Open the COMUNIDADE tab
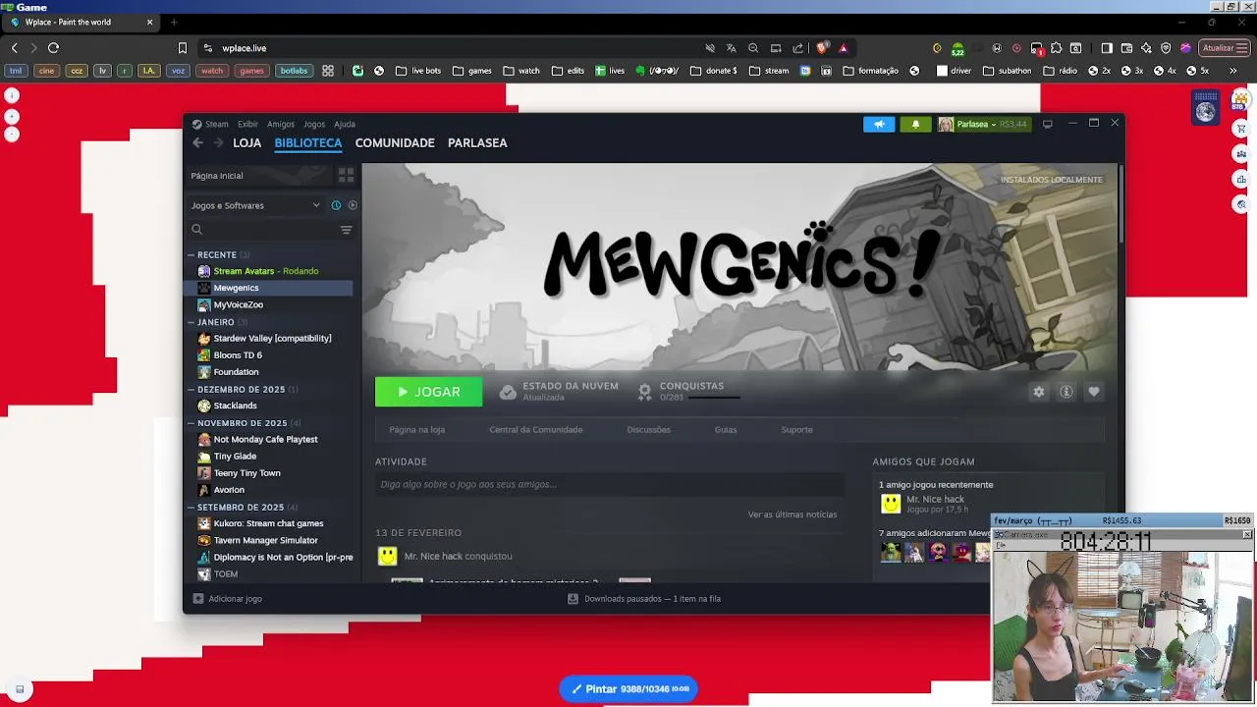Screen dimensions: 1257x707 [395, 142]
